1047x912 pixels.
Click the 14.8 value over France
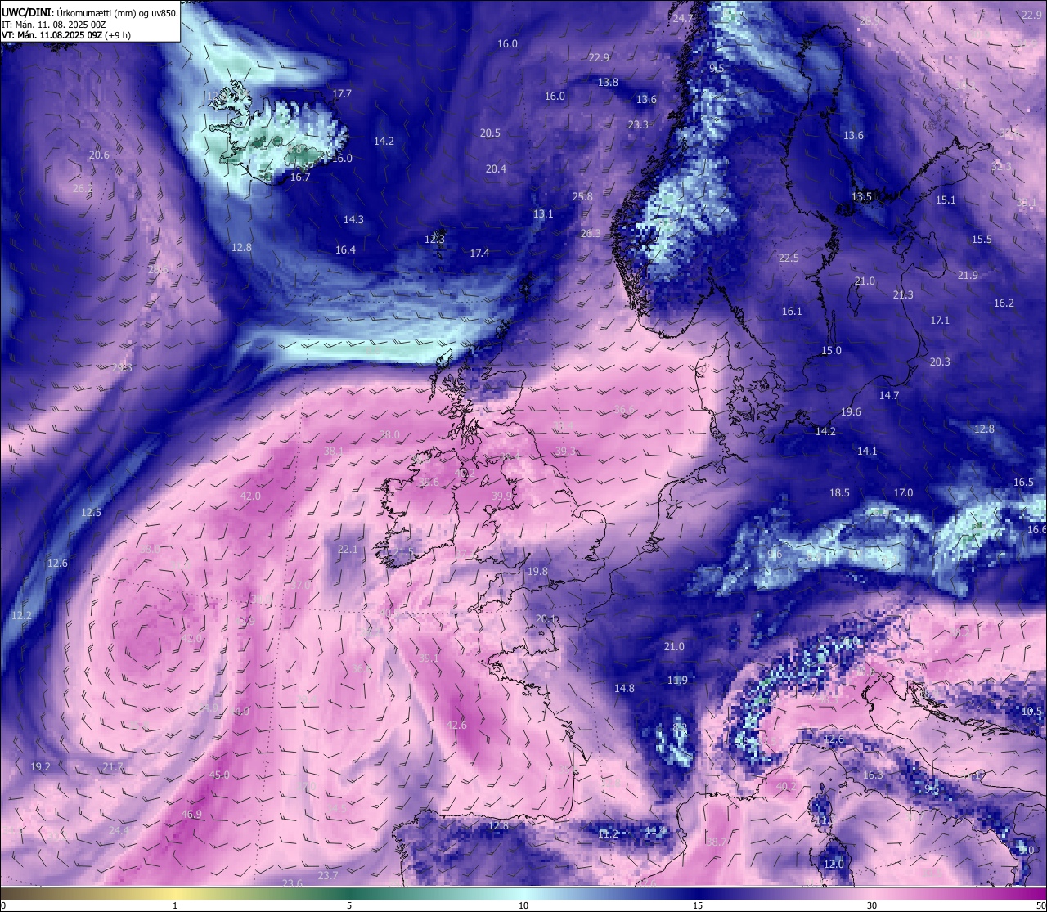point(624,689)
